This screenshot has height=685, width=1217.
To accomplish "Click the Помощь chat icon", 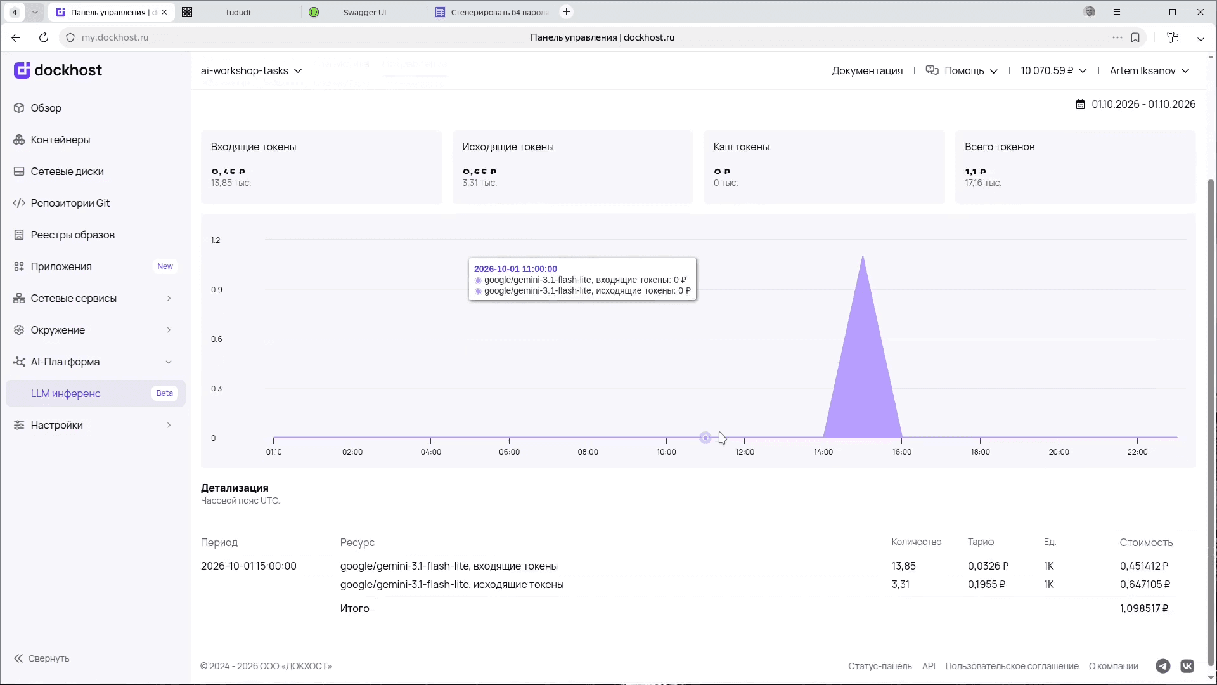I will [932, 70].
